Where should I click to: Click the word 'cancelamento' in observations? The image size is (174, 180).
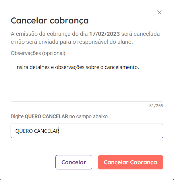point(122,67)
